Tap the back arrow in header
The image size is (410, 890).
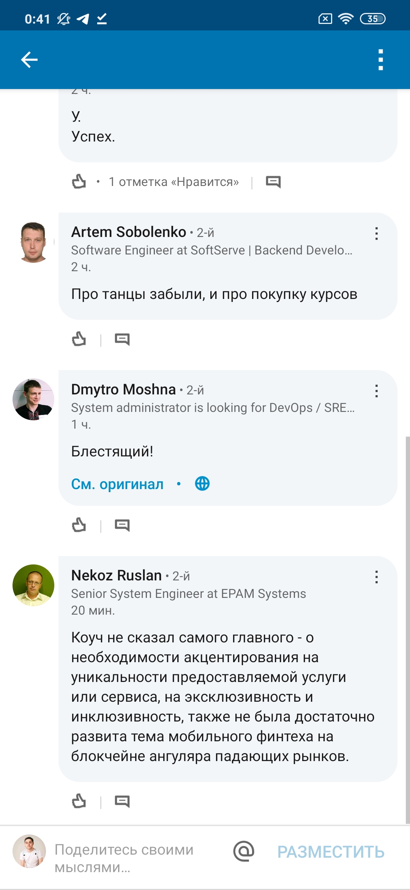[29, 60]
